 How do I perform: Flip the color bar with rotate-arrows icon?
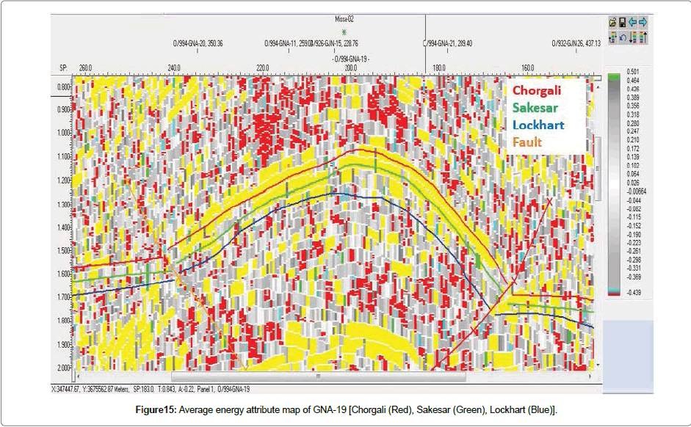(x=612, y=37)
